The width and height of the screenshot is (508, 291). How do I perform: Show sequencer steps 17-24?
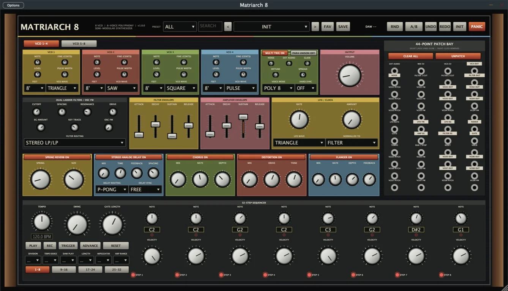click(x=90, y=270)
